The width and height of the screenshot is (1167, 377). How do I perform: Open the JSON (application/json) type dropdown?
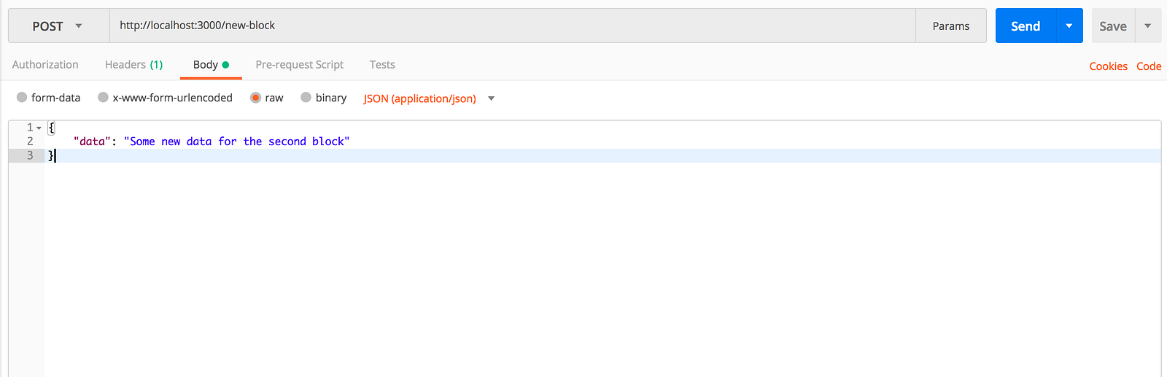[429, 98]
